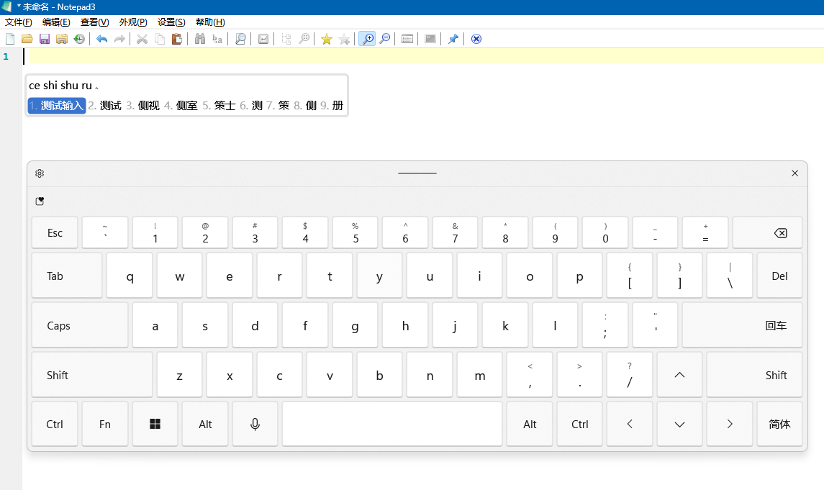Screen dimensions: 824x490
Task: Select IME candidate 1 测试输入
Action: [x=57, y=106]
